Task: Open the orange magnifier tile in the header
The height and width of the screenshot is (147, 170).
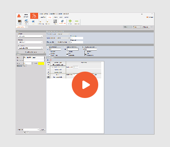Action: [34, 16]
